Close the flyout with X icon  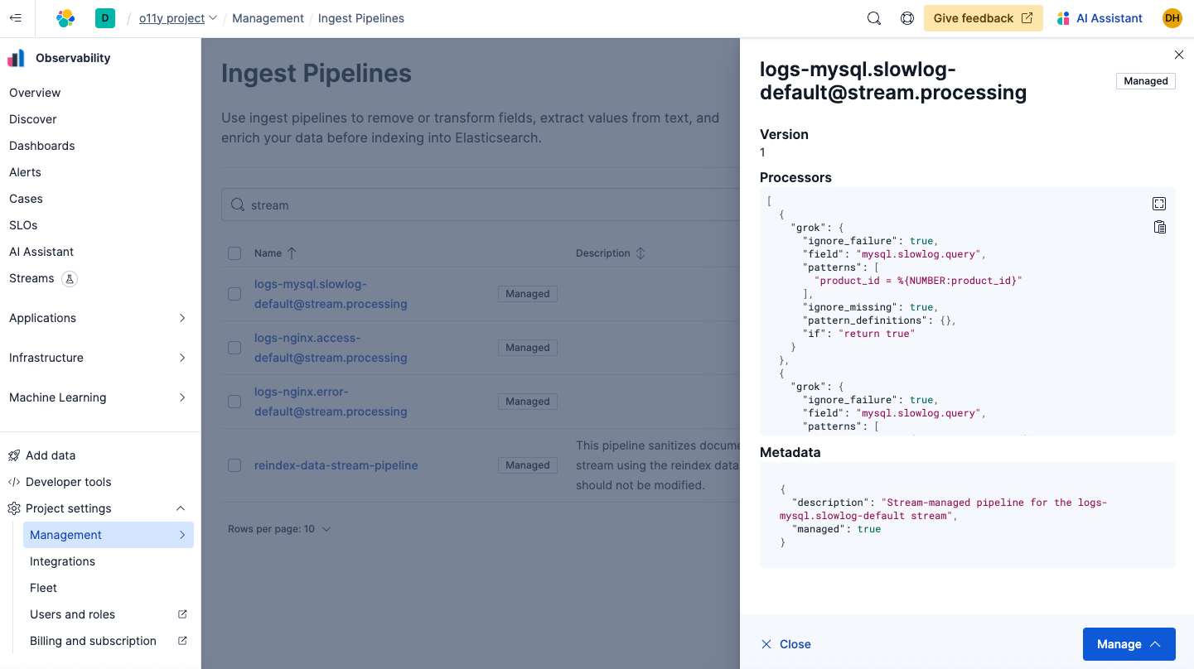tap(1178, 55)
